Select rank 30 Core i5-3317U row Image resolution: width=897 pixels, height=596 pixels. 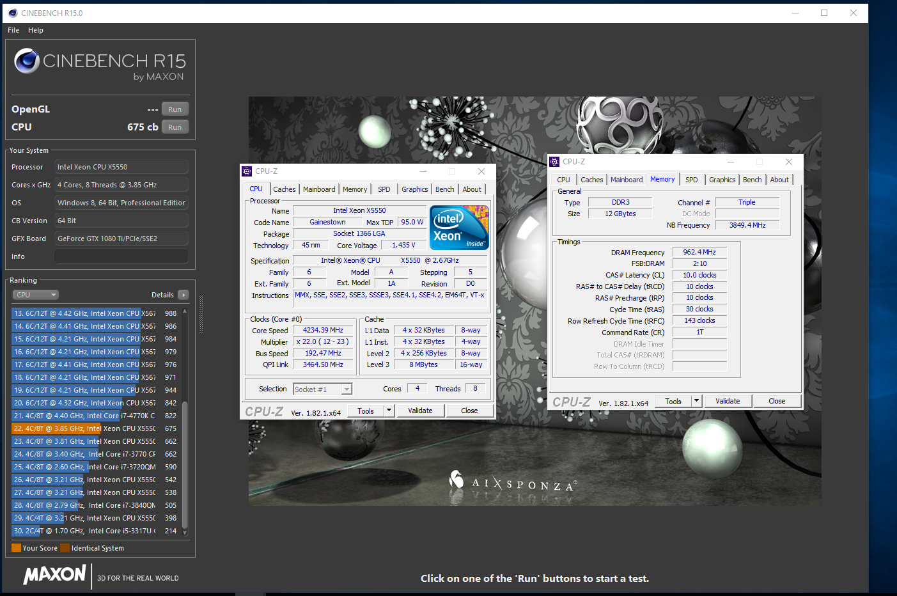point(95,531)
